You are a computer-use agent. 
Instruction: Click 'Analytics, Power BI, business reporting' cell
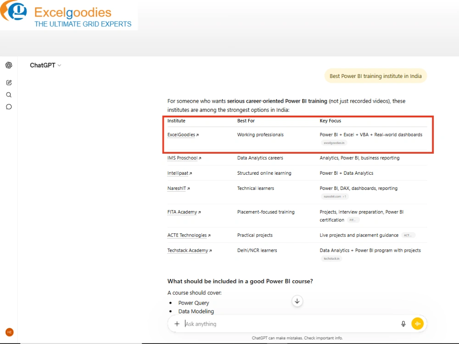coord(359,158)
